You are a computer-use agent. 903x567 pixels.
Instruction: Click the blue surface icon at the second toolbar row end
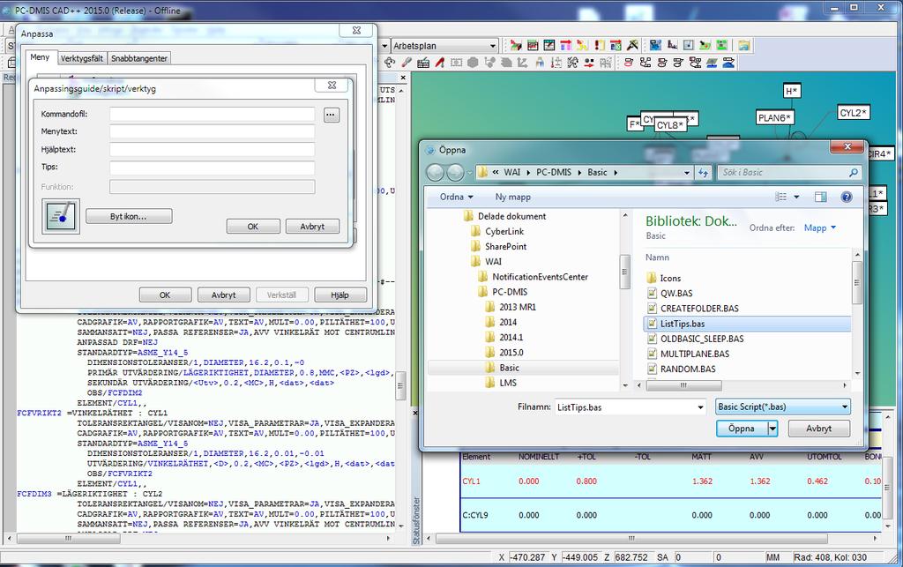click(x=728, y=63)
